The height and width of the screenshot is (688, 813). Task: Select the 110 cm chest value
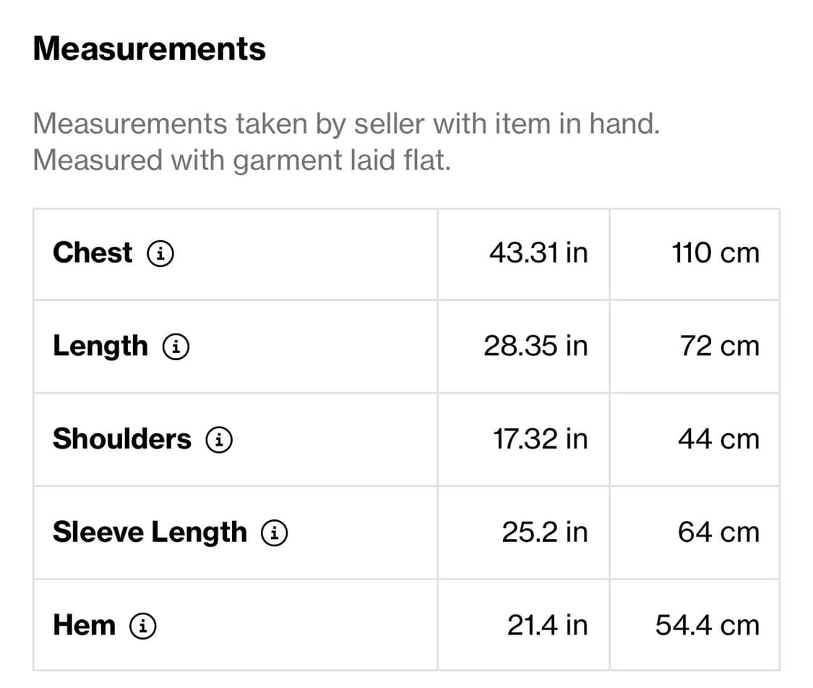point(715,253)
